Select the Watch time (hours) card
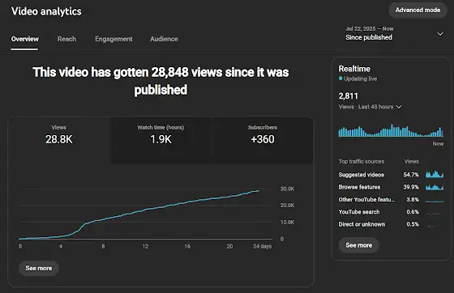Image resolution: width=454 pixels, height=293 pixels. pos(161,140)
